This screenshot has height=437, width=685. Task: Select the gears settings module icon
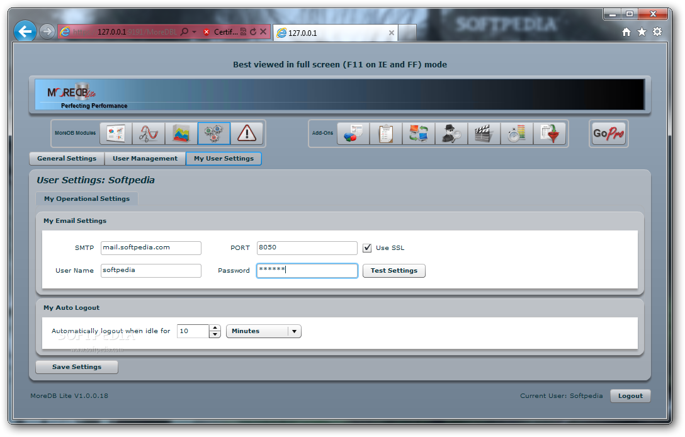tap(214, 133)
